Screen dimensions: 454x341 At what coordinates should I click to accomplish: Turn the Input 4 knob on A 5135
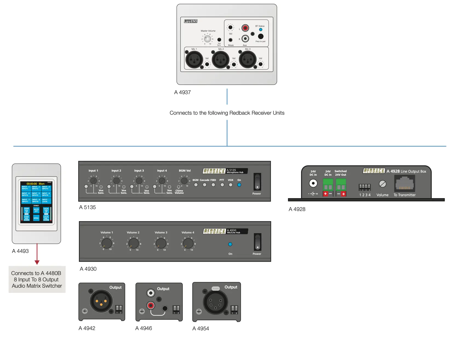click(162, 181)
